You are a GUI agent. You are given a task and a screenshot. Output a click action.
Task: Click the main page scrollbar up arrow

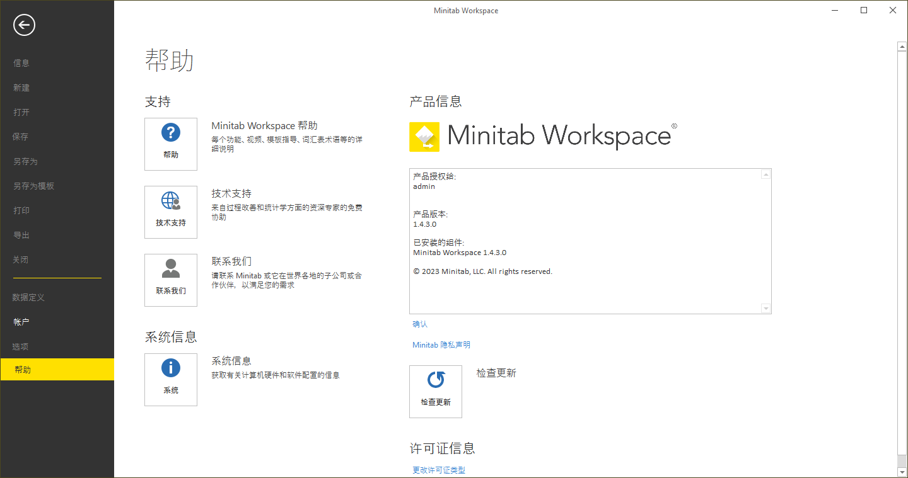(902, 46)
